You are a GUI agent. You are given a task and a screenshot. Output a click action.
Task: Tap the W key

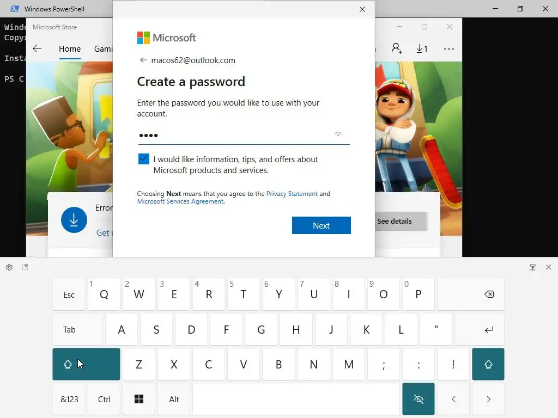pos(139,294)
